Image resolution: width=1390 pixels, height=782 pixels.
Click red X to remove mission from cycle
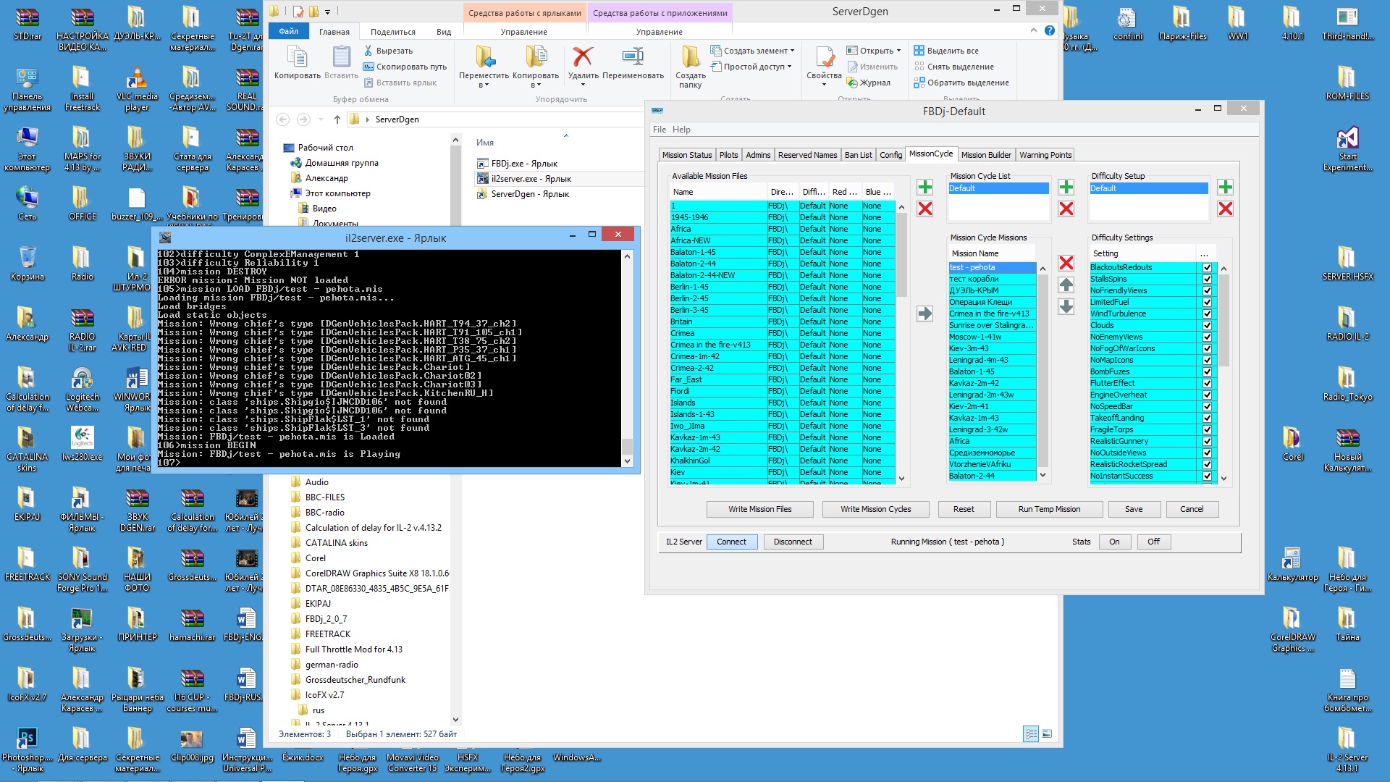coord(1066,263)
